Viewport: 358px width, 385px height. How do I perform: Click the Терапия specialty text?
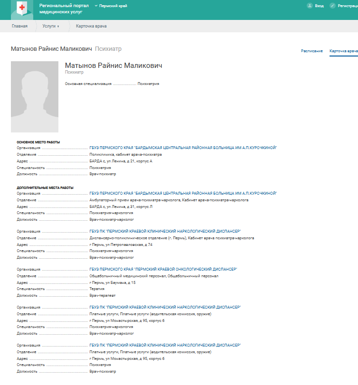(x=97, y=289)
